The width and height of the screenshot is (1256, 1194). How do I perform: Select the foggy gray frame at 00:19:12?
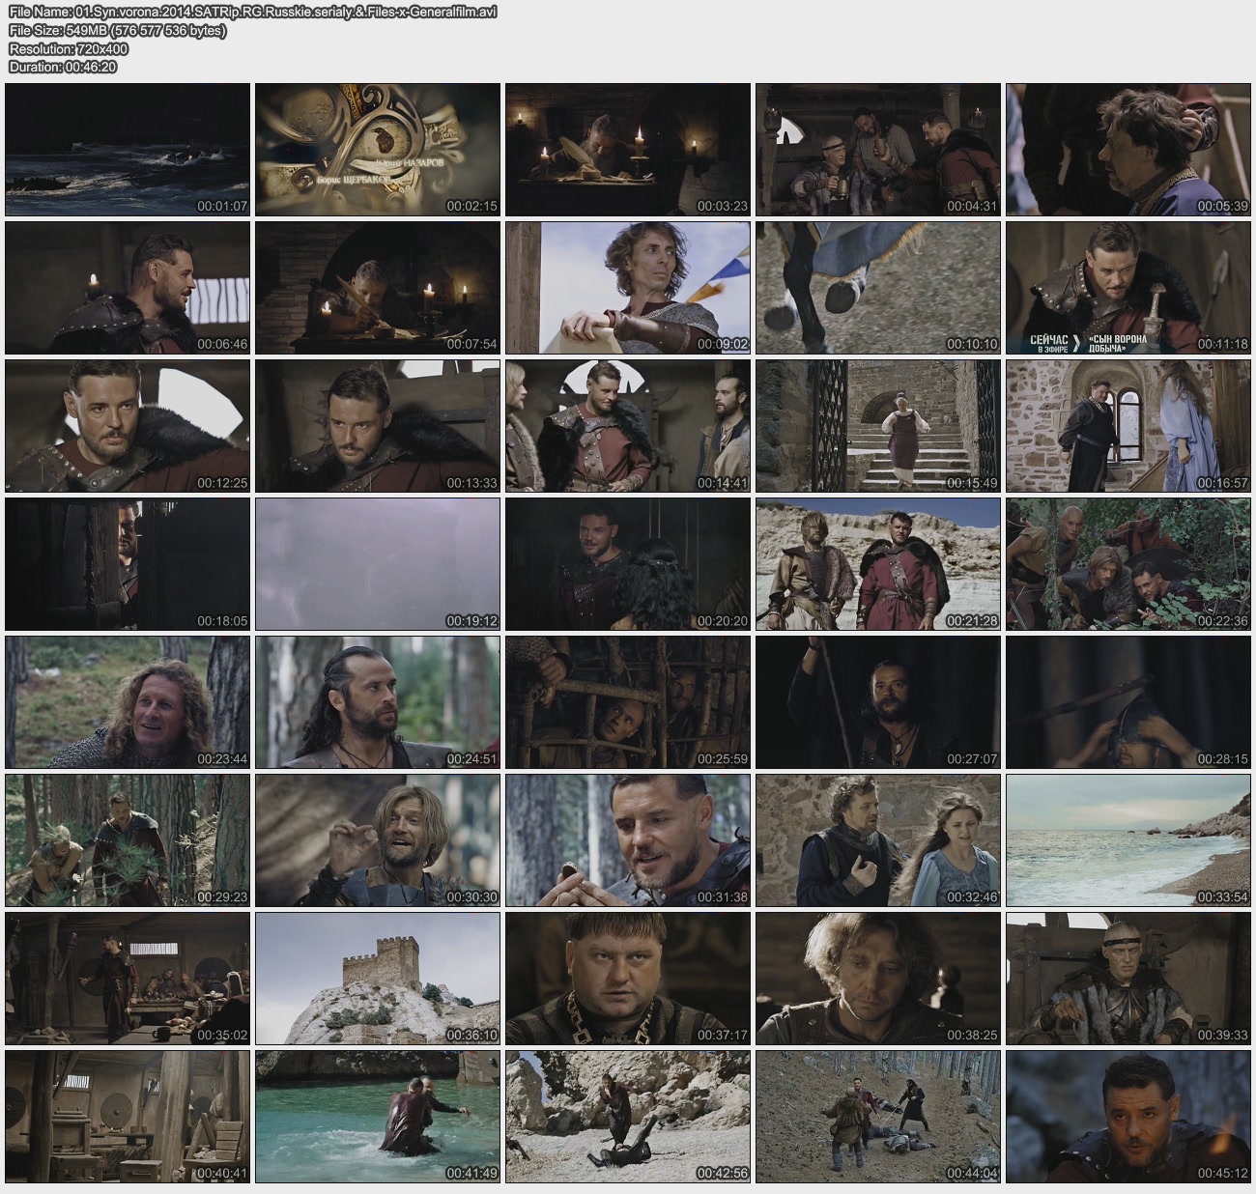coord(378,564)
